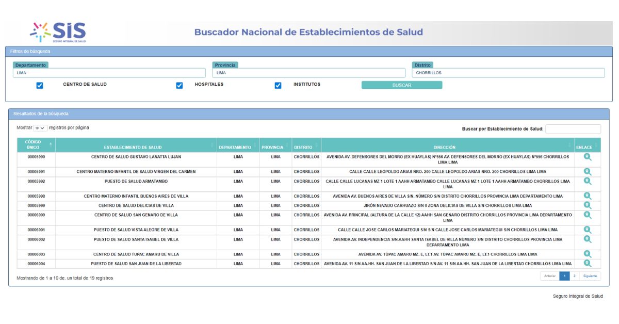This screenshot has height=324, width=619.
Task: Toggle the Hospitales checkbox
Action: [180, 86]
